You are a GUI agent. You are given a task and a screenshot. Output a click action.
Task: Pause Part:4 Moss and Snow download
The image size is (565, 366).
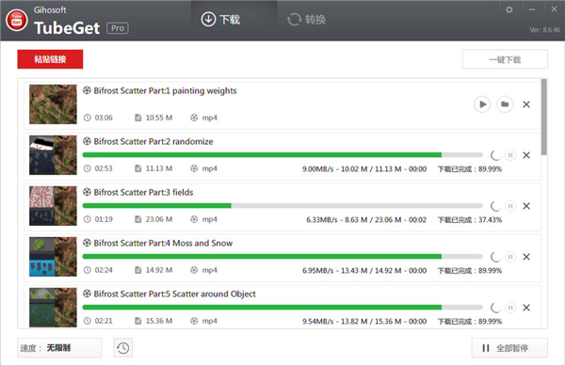[x=510, y=257]
